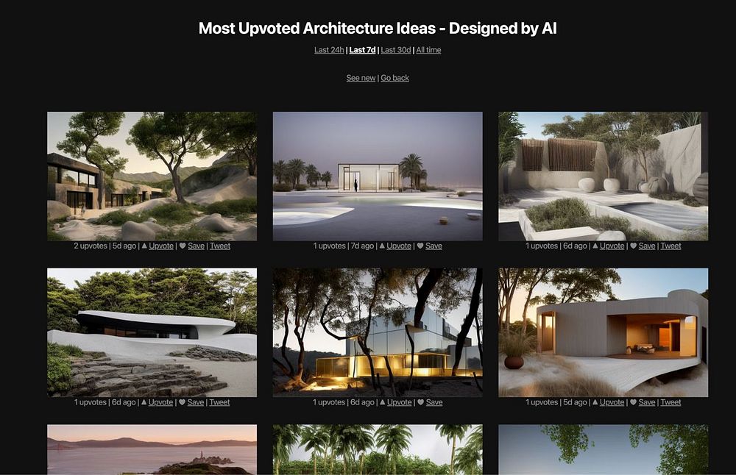
Task: Click the triangle icon under the lit glass house
Action: 383,402
